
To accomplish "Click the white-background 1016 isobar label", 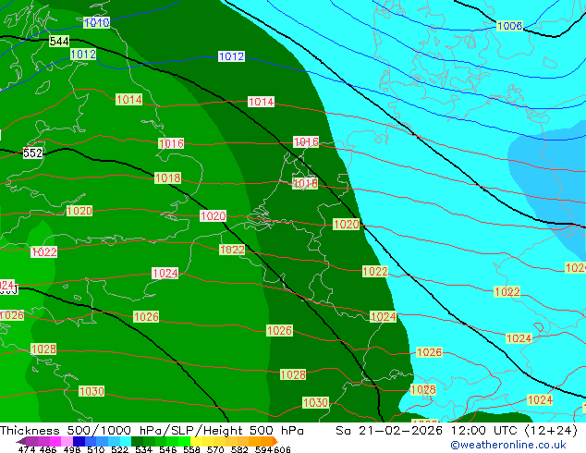I will [x=306, y=142].
